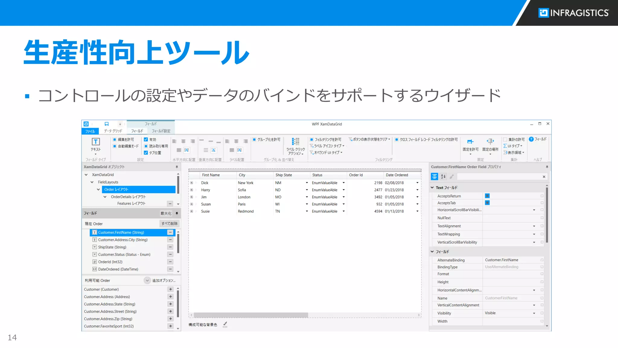Viewport: 618px width, 348px height.
Task: Switch to the フィールド ribbon tab
Action: click(137, 131)
